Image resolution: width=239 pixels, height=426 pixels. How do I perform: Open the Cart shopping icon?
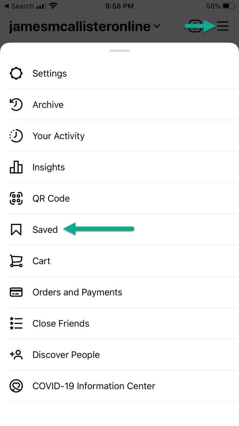(16, 261)
